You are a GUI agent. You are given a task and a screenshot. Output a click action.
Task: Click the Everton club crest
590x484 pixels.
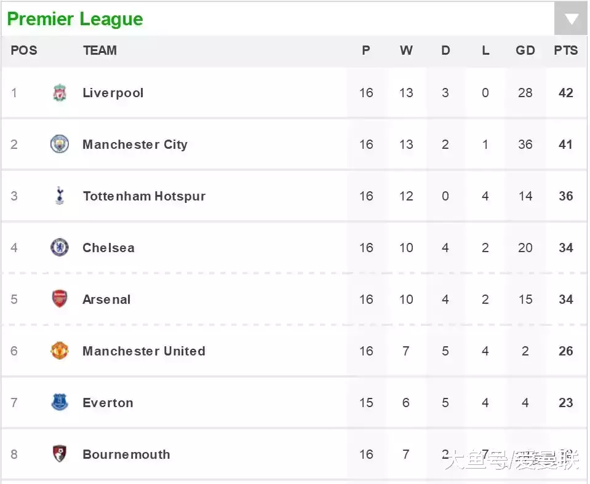click(x=60, y=402)
